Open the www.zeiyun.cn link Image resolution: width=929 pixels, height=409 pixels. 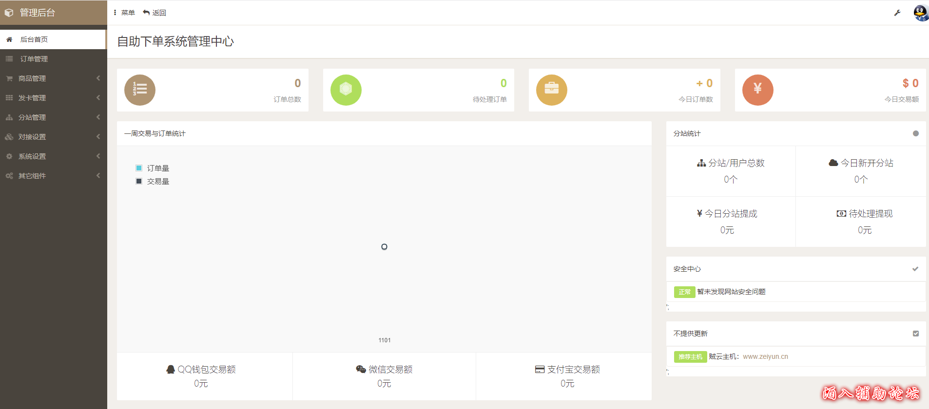pos(765,356)
